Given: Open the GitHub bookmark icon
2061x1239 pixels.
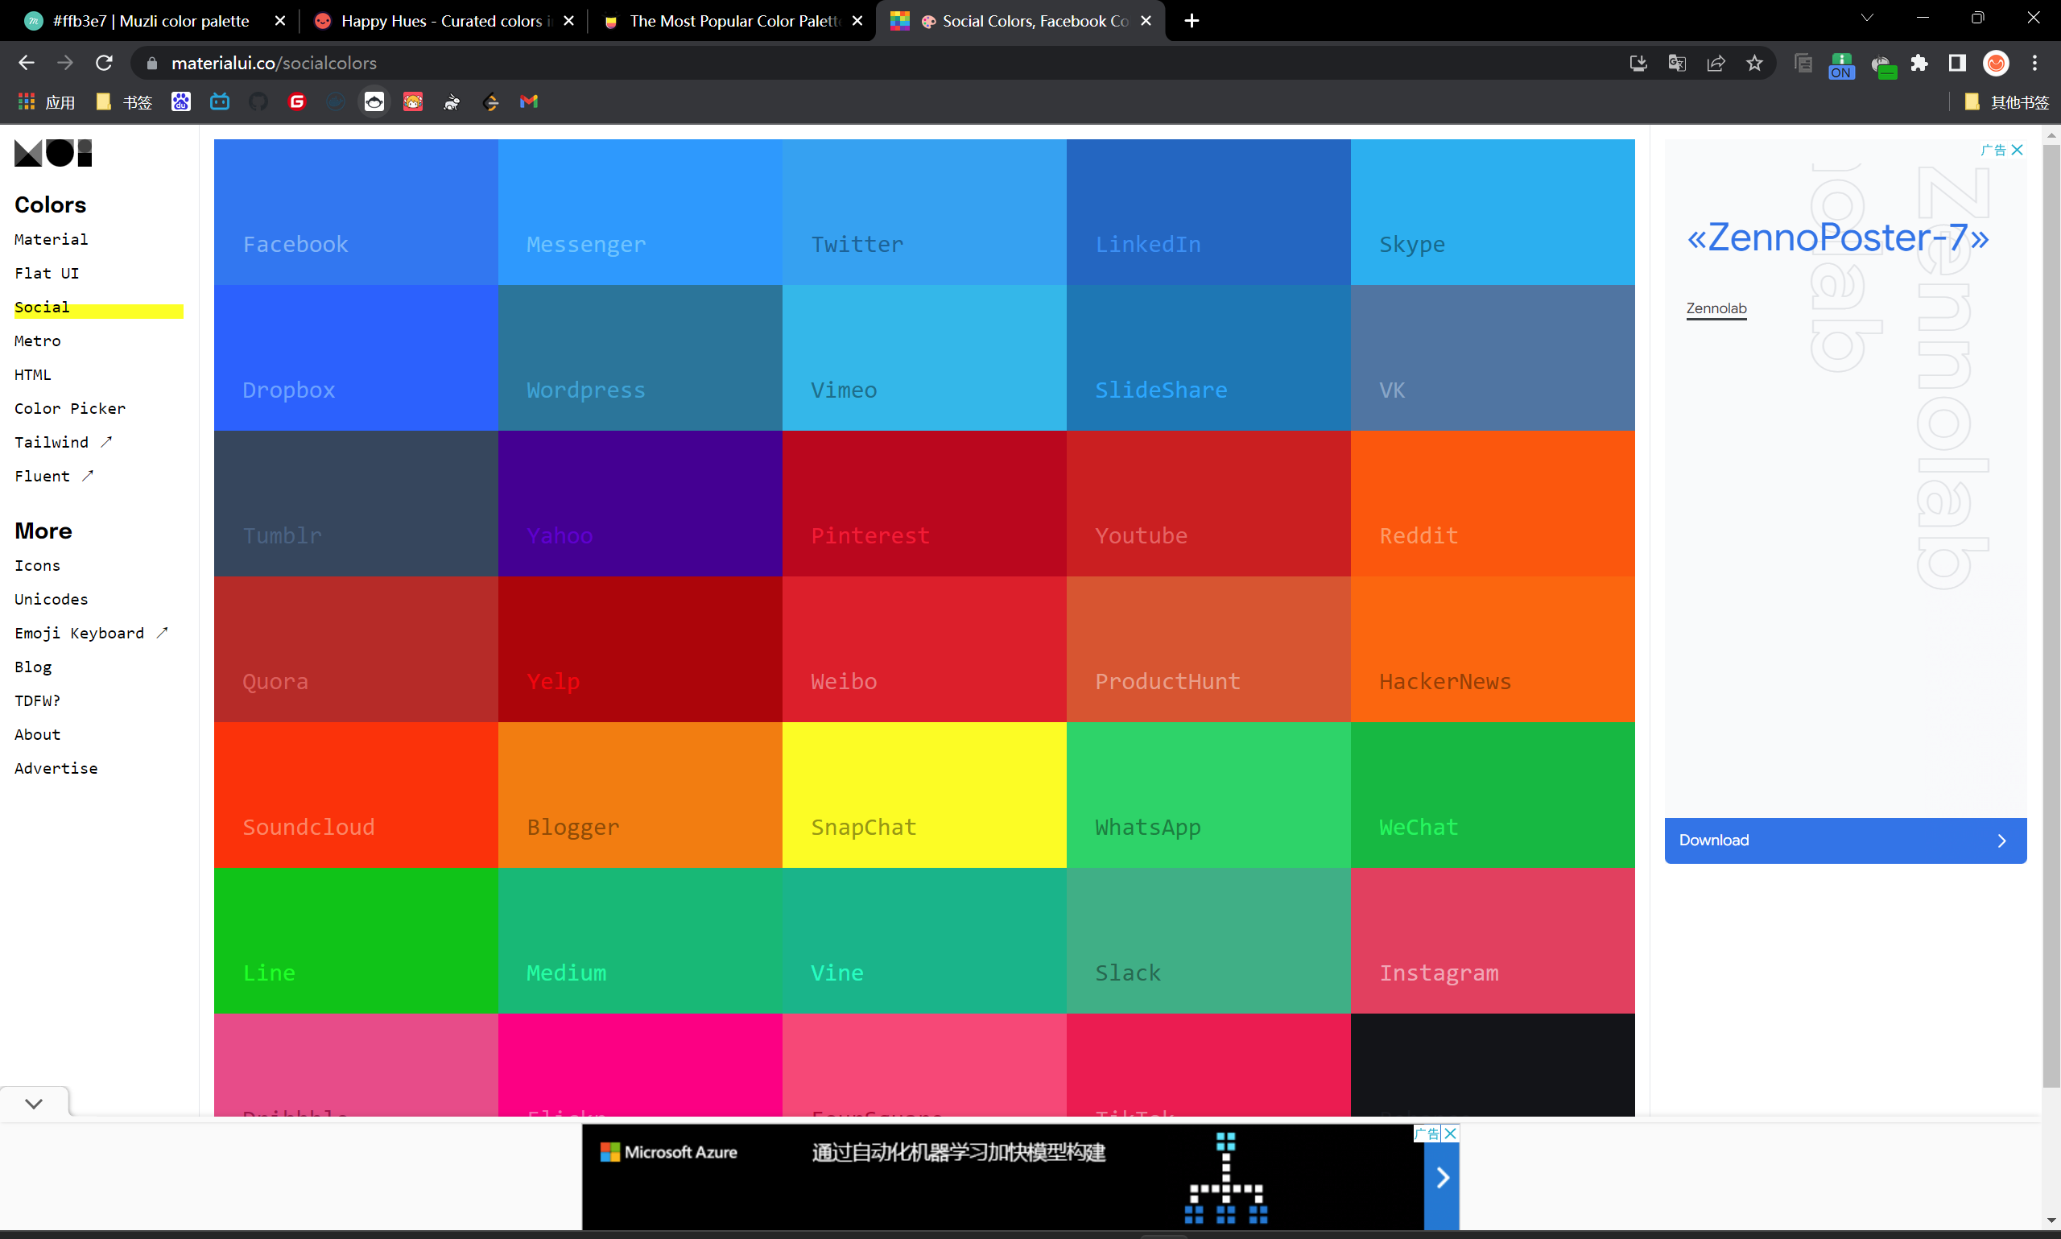Looking at the screenshot, I should click(x=258, y=102).
